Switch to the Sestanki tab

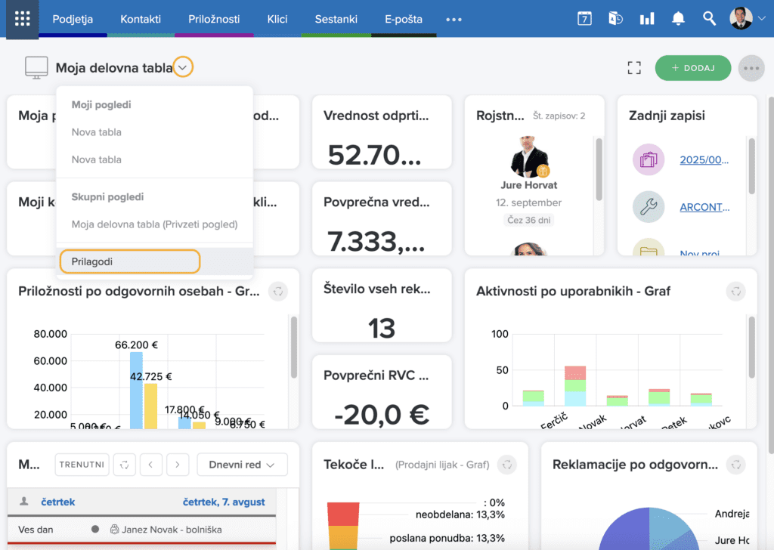tap(336, 19)
